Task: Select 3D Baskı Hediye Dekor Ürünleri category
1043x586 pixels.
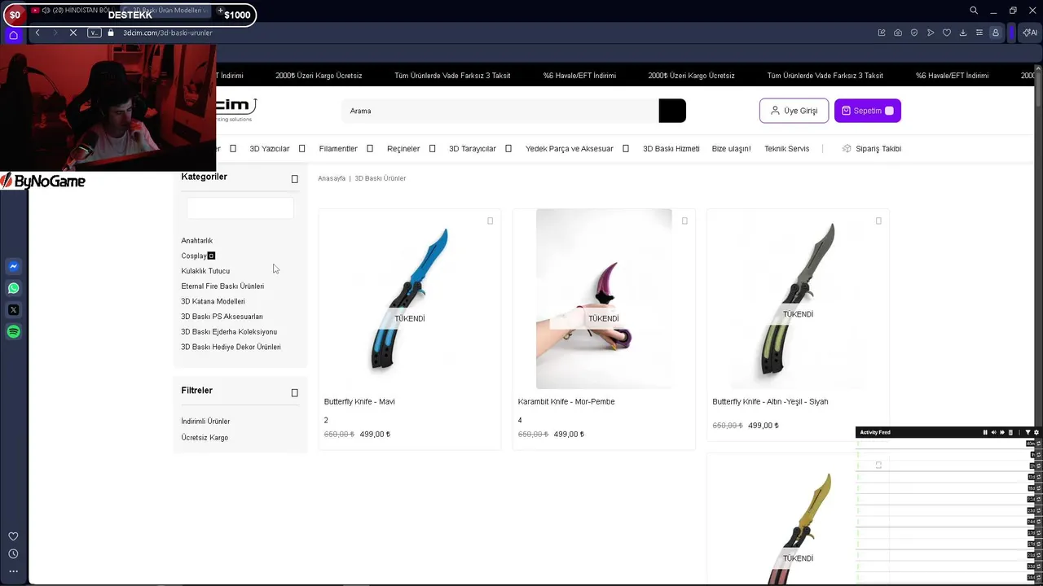Action: [231, 348]
